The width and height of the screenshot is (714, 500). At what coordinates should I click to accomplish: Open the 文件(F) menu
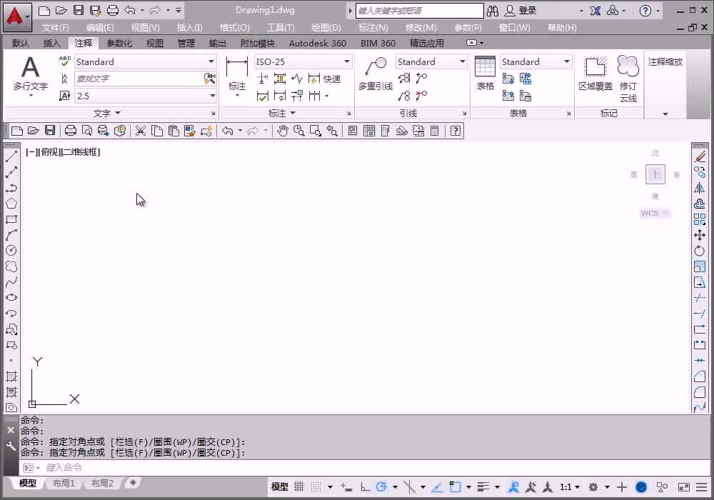pyautogui.click(x=56, y=27)
